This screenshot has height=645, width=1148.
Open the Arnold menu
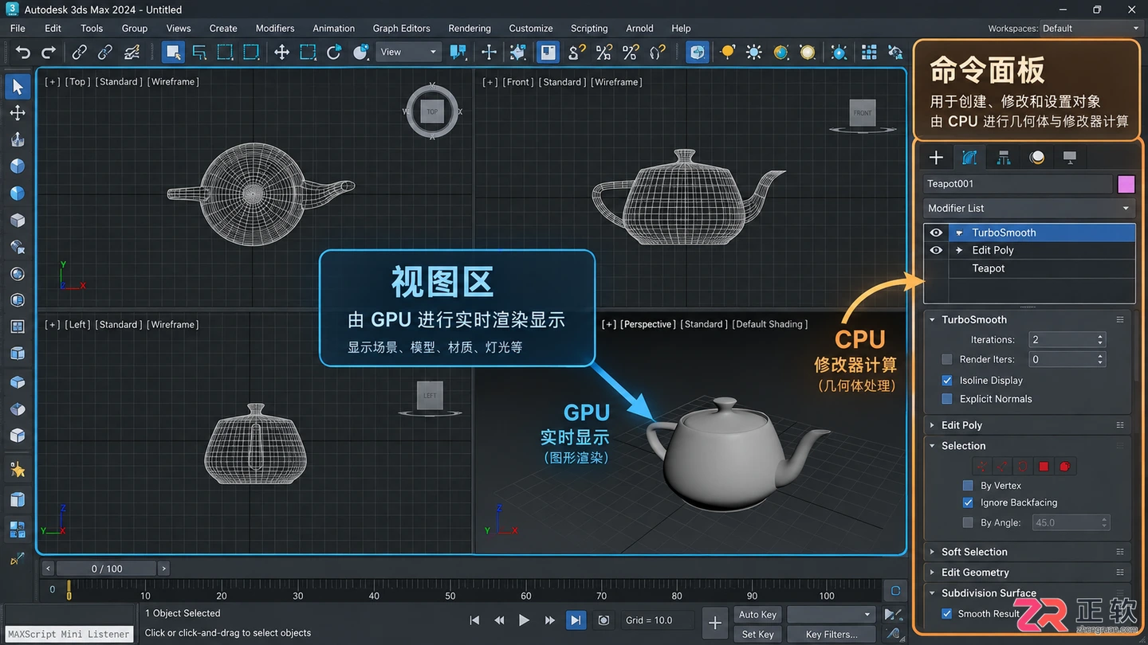pyautogui.click(x=639, y=28)
